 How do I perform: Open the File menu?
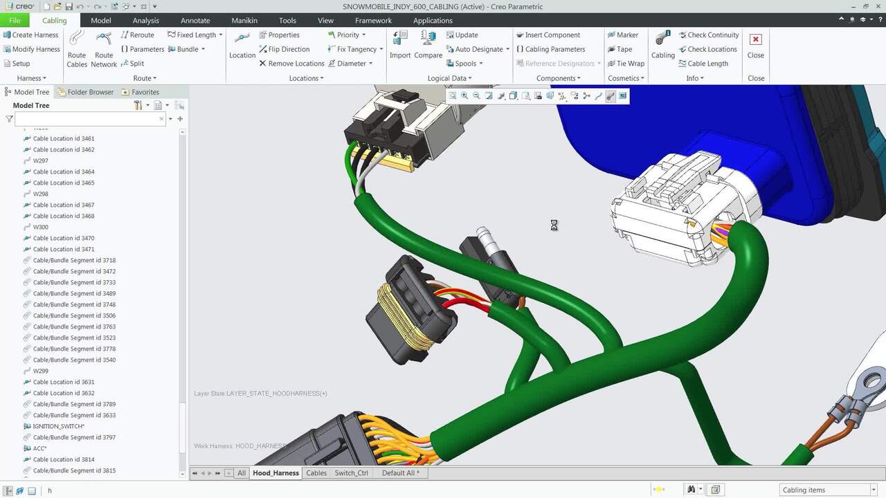tap(15, 21)
